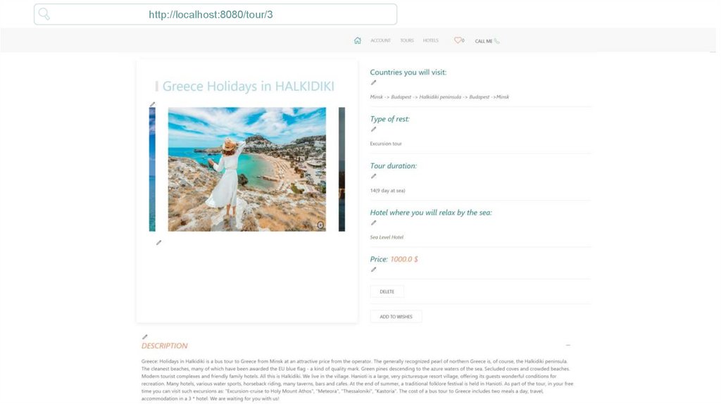Open the home icon in navigation bar
The width and height of the screenshot is (721, 404).
[357, 40]
